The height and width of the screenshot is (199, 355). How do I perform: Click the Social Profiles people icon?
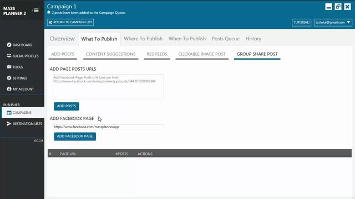(9, 56)
